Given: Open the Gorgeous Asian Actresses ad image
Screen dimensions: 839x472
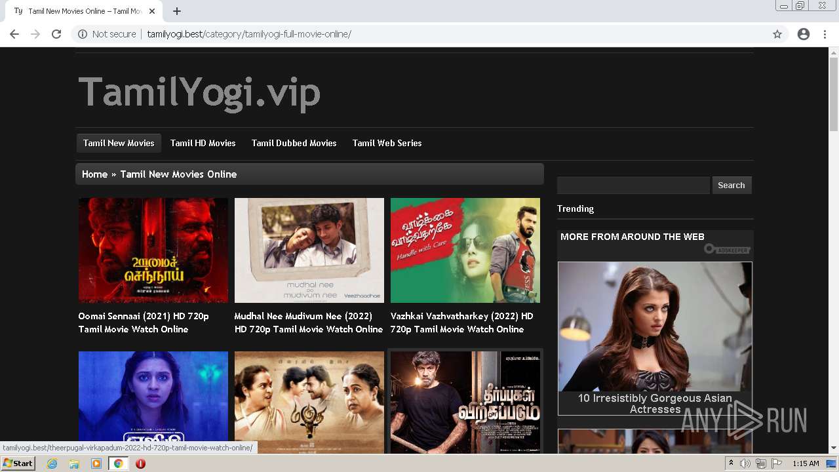Looking at the screenshot, I should point(655,326).
